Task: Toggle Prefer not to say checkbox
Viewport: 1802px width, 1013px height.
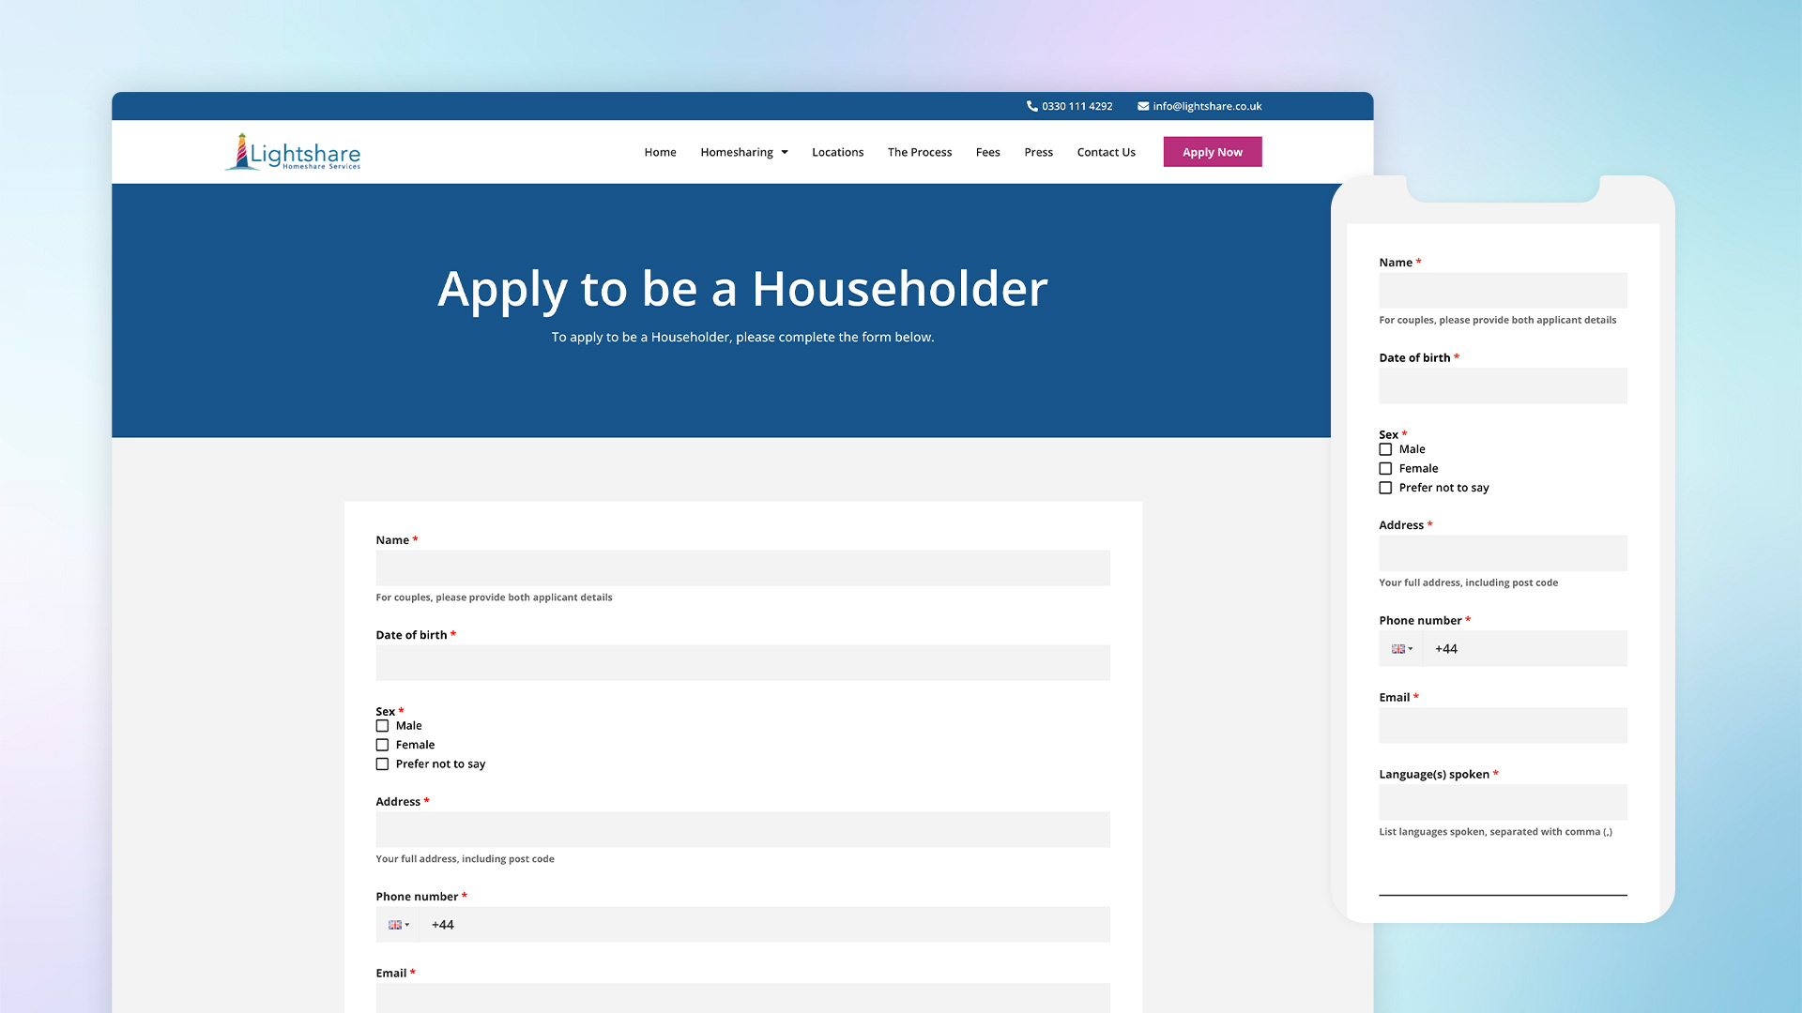Action: point(381,764)
